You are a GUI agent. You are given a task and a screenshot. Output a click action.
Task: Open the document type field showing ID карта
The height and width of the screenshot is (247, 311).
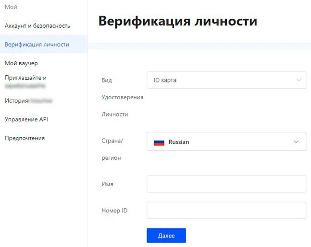[x=226, y=80]
